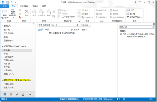157x102 pixels.
Task: Open more navigation options (...)
Action: [x=29, y=94]
